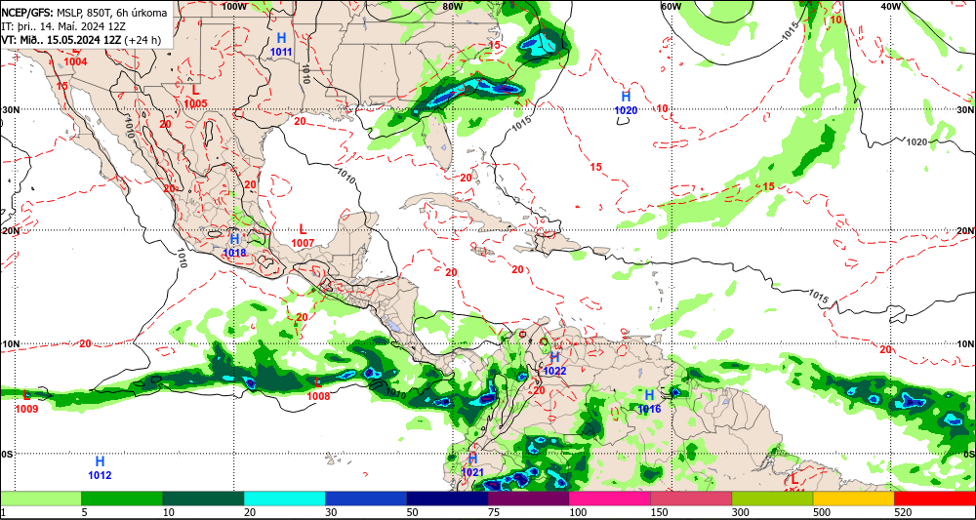Pick the purple 75–100 legend swatch
The height and width of the screenshot is (520, 976).
point(528,499)
